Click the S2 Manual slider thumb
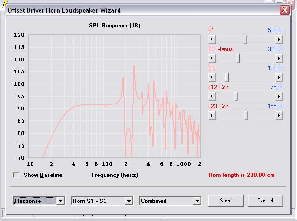 coord(238,58)
